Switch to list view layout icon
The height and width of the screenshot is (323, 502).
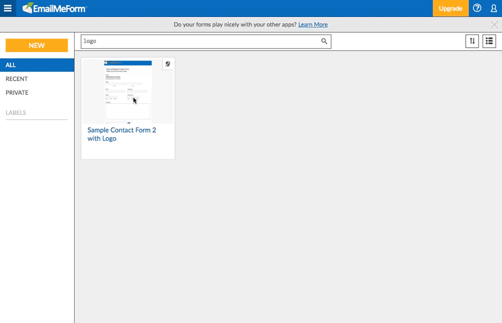(x=489, y=41)
